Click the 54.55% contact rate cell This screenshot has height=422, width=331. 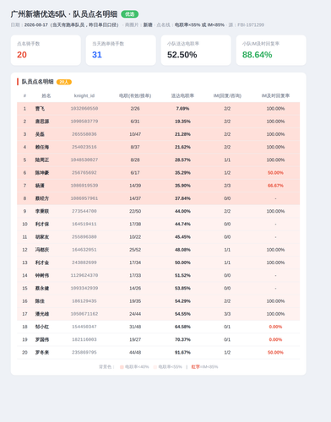point(182,314)
